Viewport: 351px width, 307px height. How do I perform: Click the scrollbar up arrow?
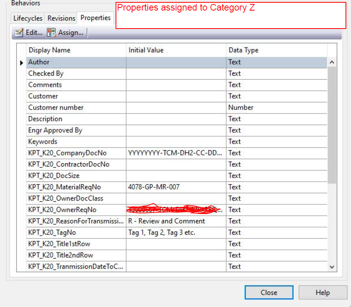click(332, 62)
